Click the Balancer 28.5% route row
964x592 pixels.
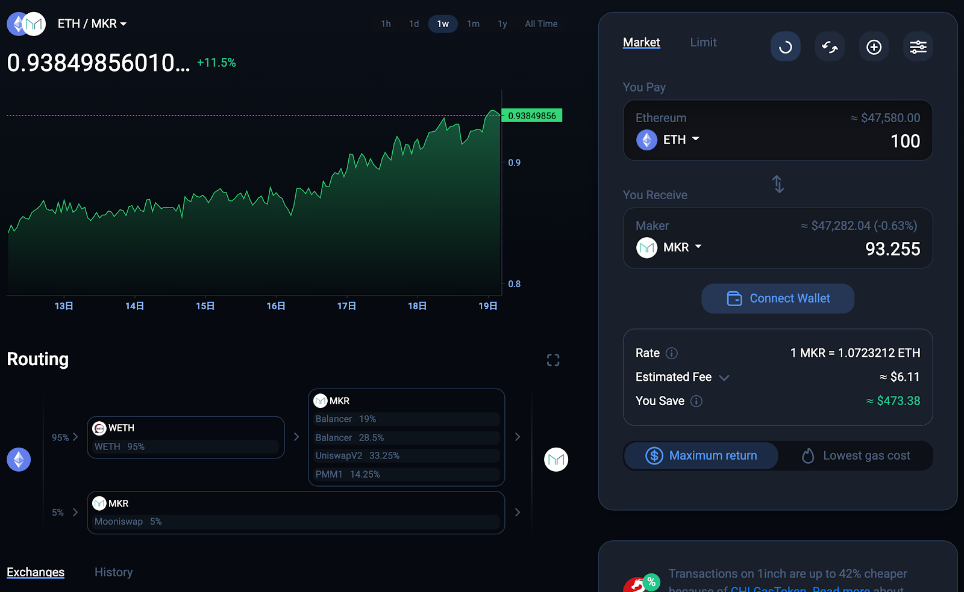407,438
